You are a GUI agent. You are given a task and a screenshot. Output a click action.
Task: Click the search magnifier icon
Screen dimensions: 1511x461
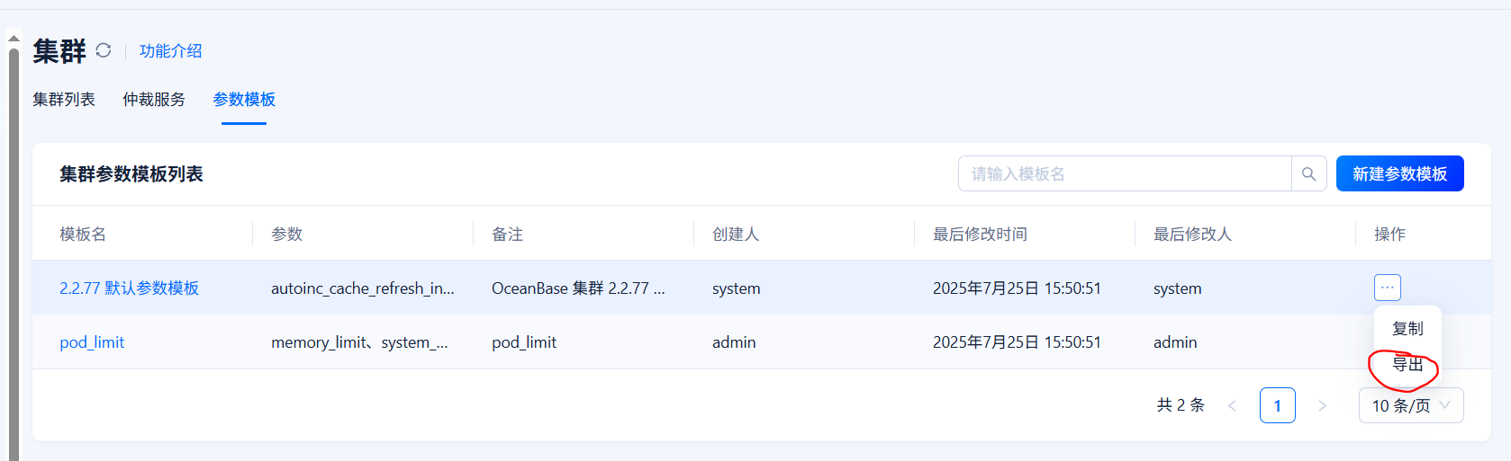(1308, 174)
